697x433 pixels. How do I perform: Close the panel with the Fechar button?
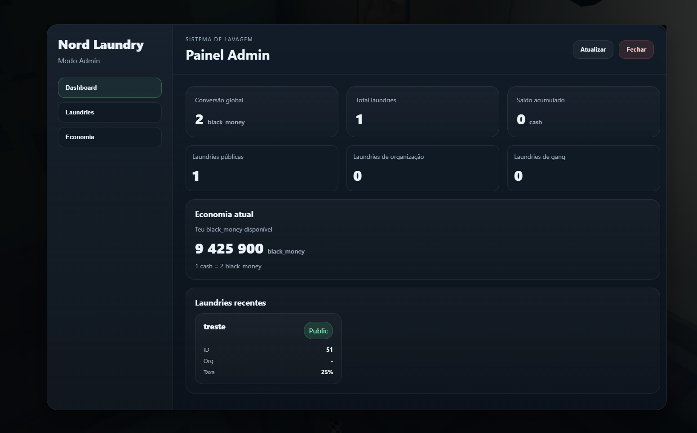click(636, 49)
